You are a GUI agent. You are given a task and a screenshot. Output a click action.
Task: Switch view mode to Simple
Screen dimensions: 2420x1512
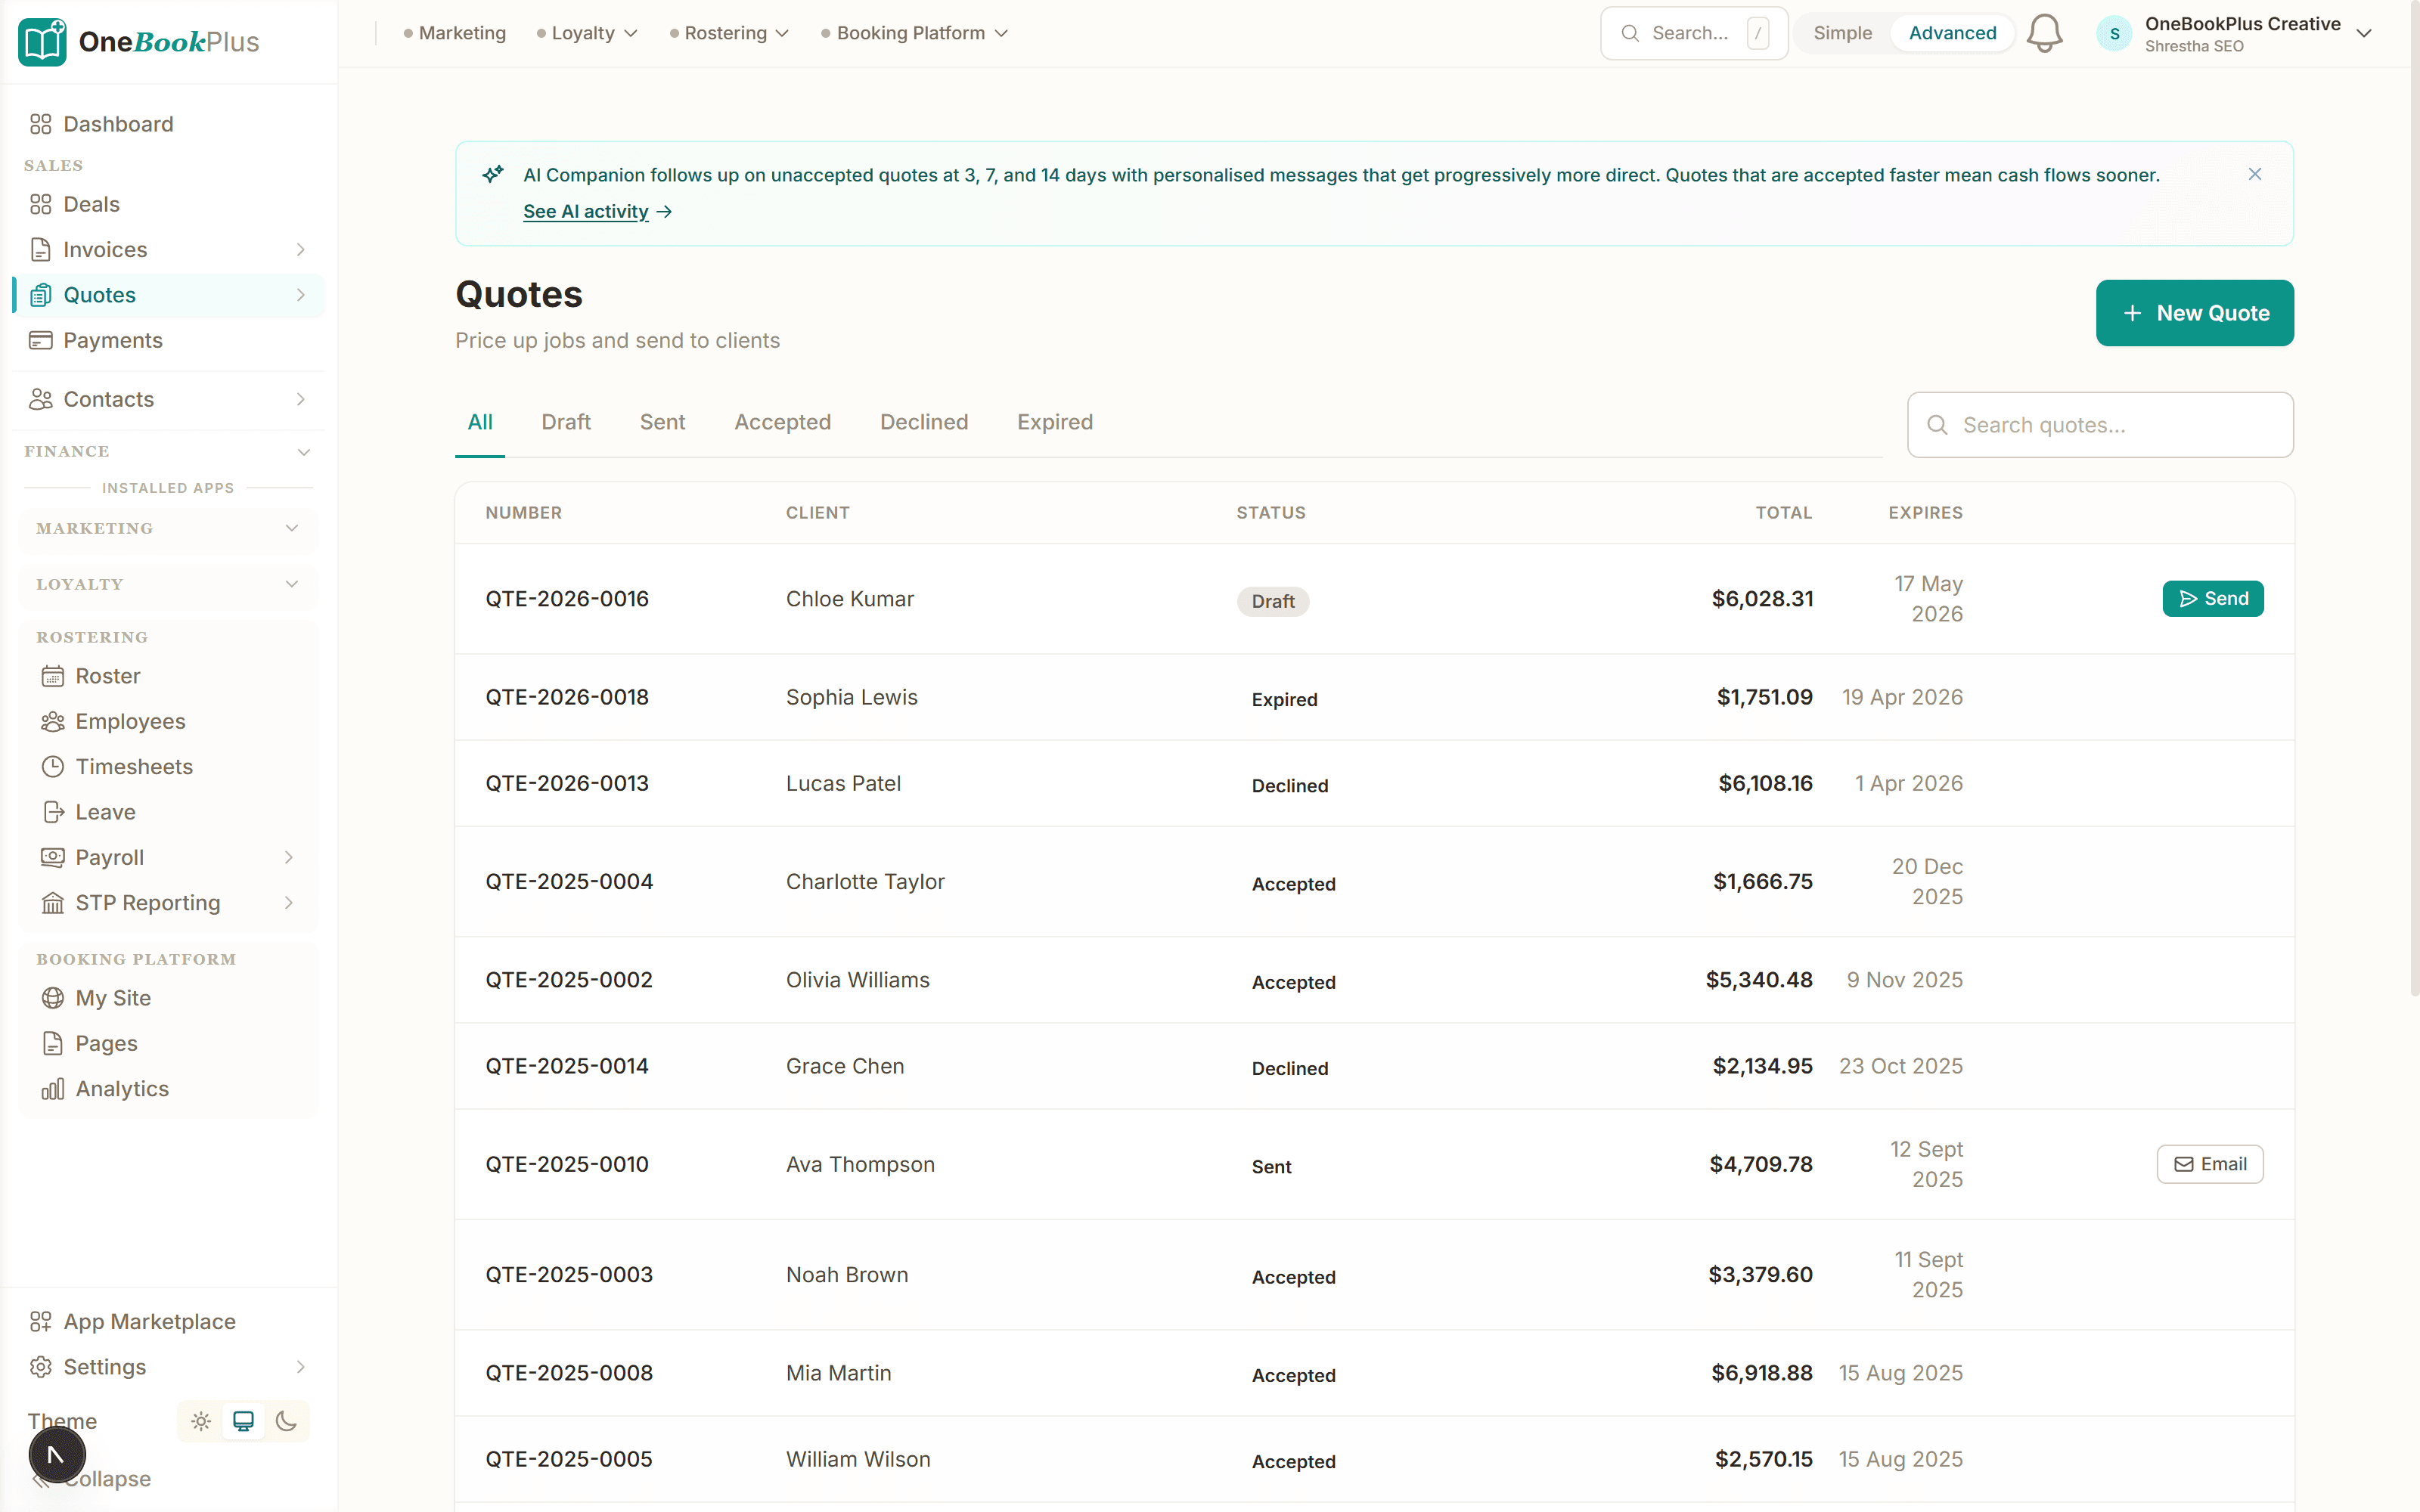click(1842, 33)
